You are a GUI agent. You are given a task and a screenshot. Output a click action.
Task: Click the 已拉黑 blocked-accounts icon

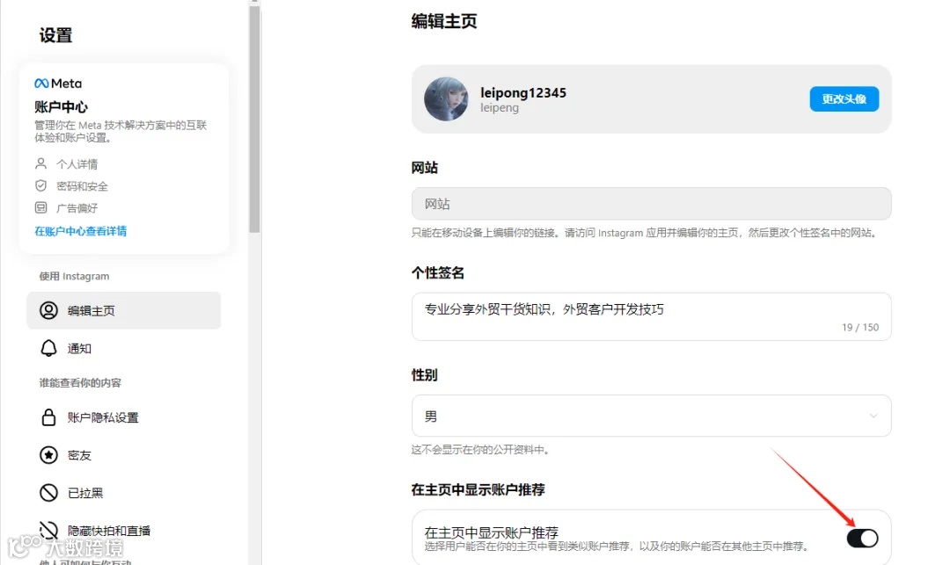[x=50, y=493]
